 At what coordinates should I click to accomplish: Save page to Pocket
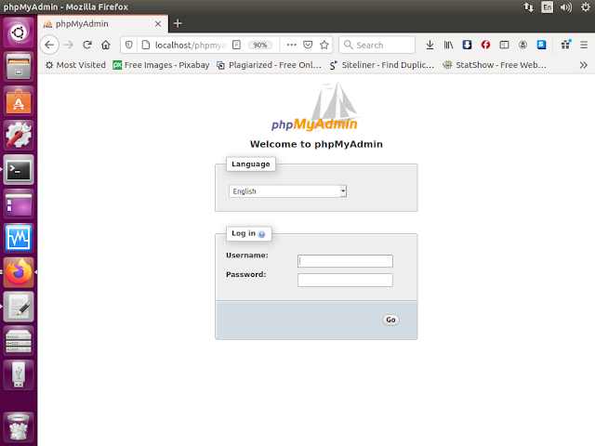308,46
